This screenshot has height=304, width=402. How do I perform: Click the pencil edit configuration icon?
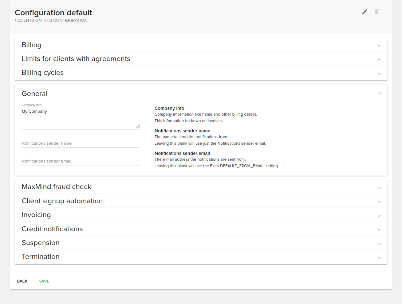[364, 12]
